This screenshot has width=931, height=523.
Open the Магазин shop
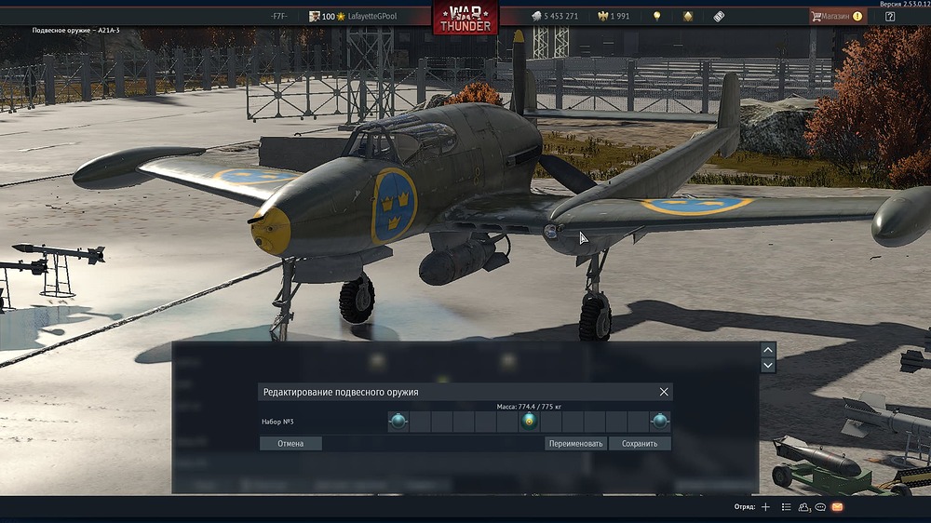coord(836,16)
